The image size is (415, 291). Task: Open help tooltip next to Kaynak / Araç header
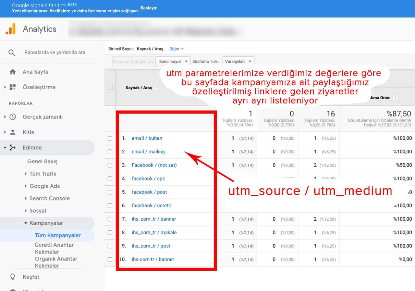157,88
